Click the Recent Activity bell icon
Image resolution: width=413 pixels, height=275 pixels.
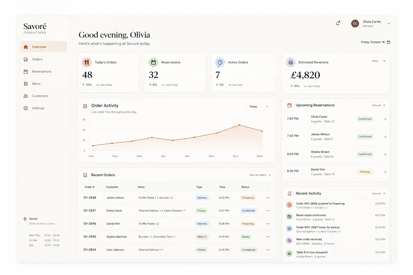(290, 193)
